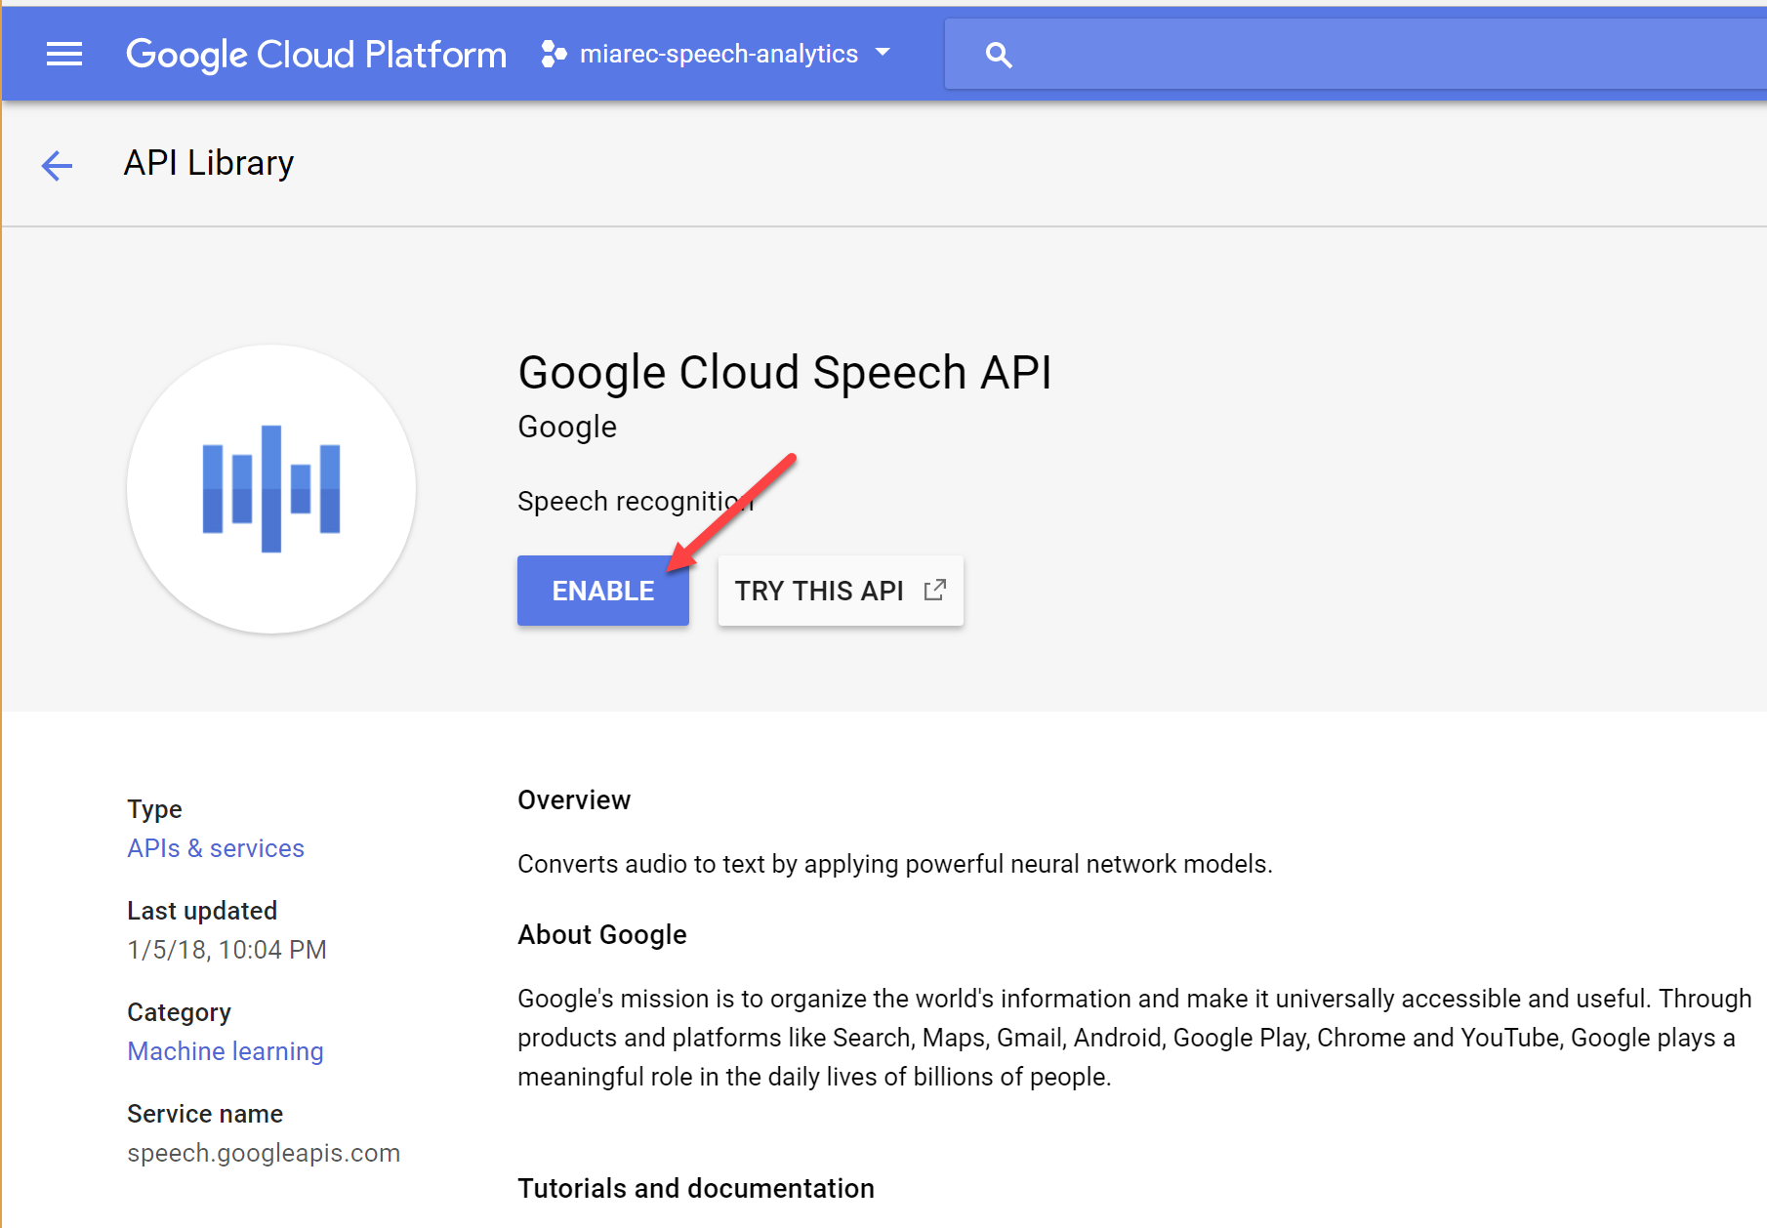The width and height of the screenshot is (1767, 1228).
Task: Go back using the left arrow
Action: [57, 165]
